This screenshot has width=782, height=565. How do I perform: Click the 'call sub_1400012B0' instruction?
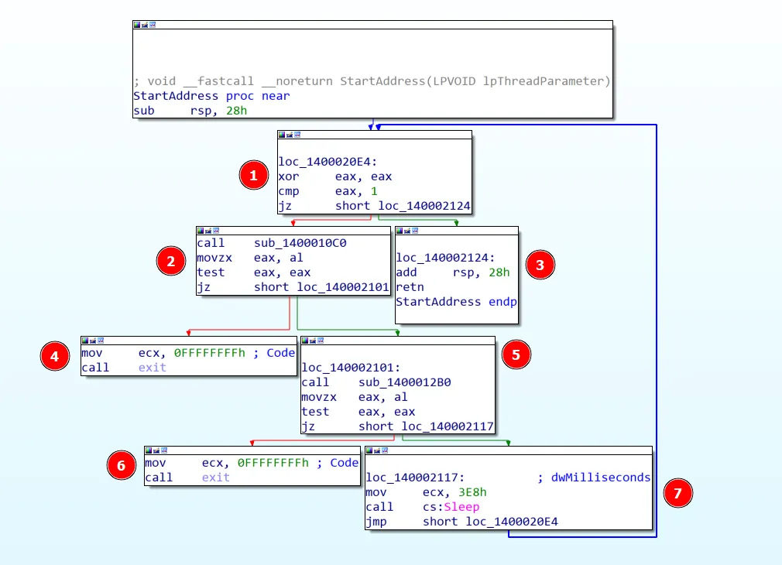pos(376,382)
